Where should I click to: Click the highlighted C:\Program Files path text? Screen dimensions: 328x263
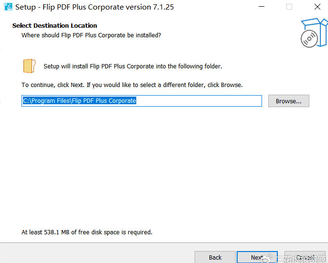click(79, 101)
